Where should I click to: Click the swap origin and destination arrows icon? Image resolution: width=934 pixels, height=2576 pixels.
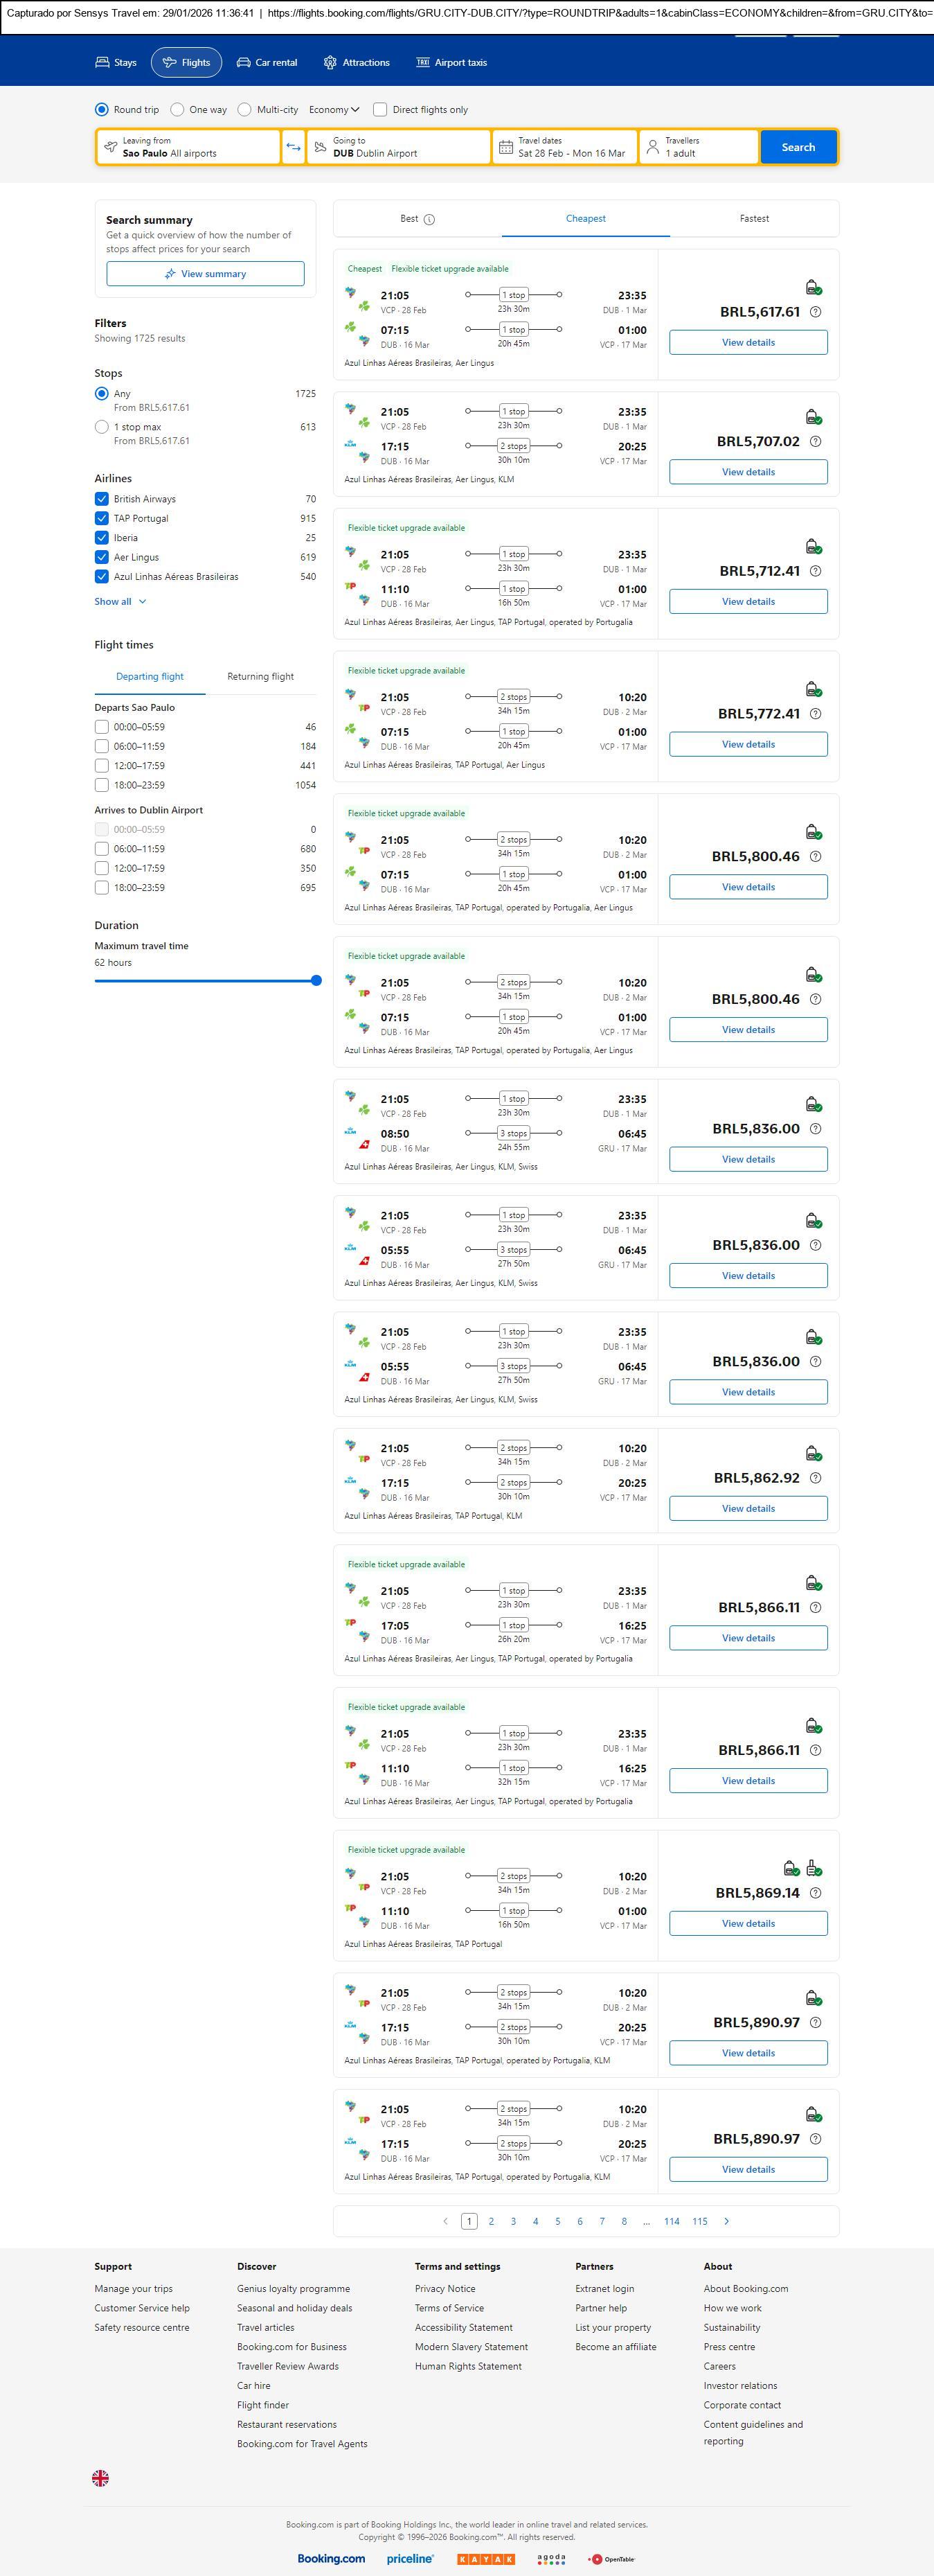tap(294, 147)
